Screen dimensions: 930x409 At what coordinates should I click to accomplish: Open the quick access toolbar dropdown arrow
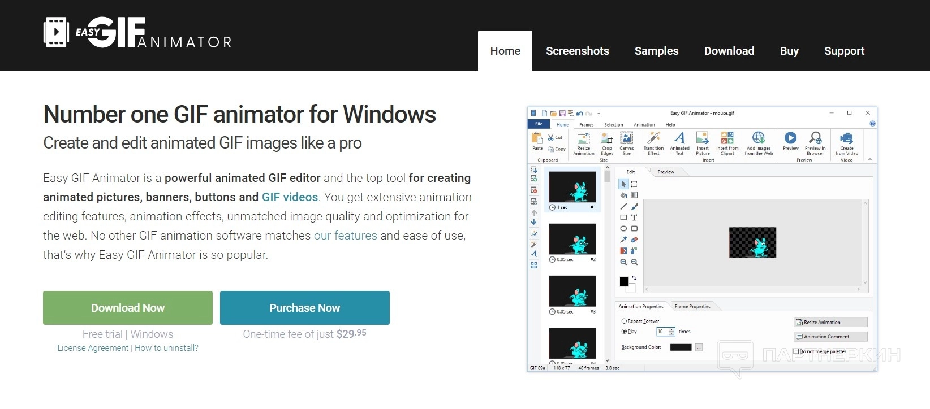(599, 113)
